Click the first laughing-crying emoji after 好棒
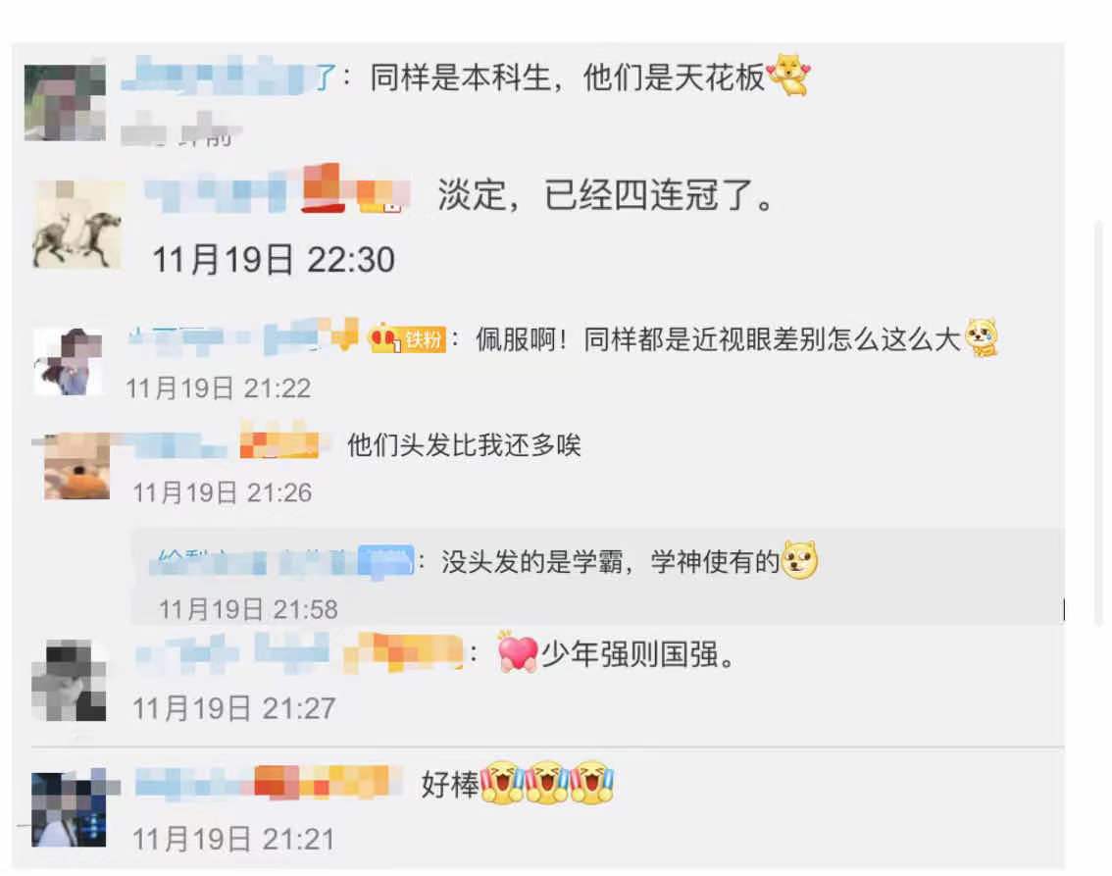This screenshot has width=1112, height=876. (501, 783)
